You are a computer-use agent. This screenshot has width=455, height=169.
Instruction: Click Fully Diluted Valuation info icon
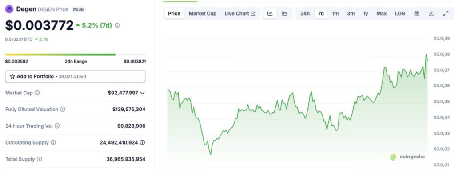pos(63,109)
